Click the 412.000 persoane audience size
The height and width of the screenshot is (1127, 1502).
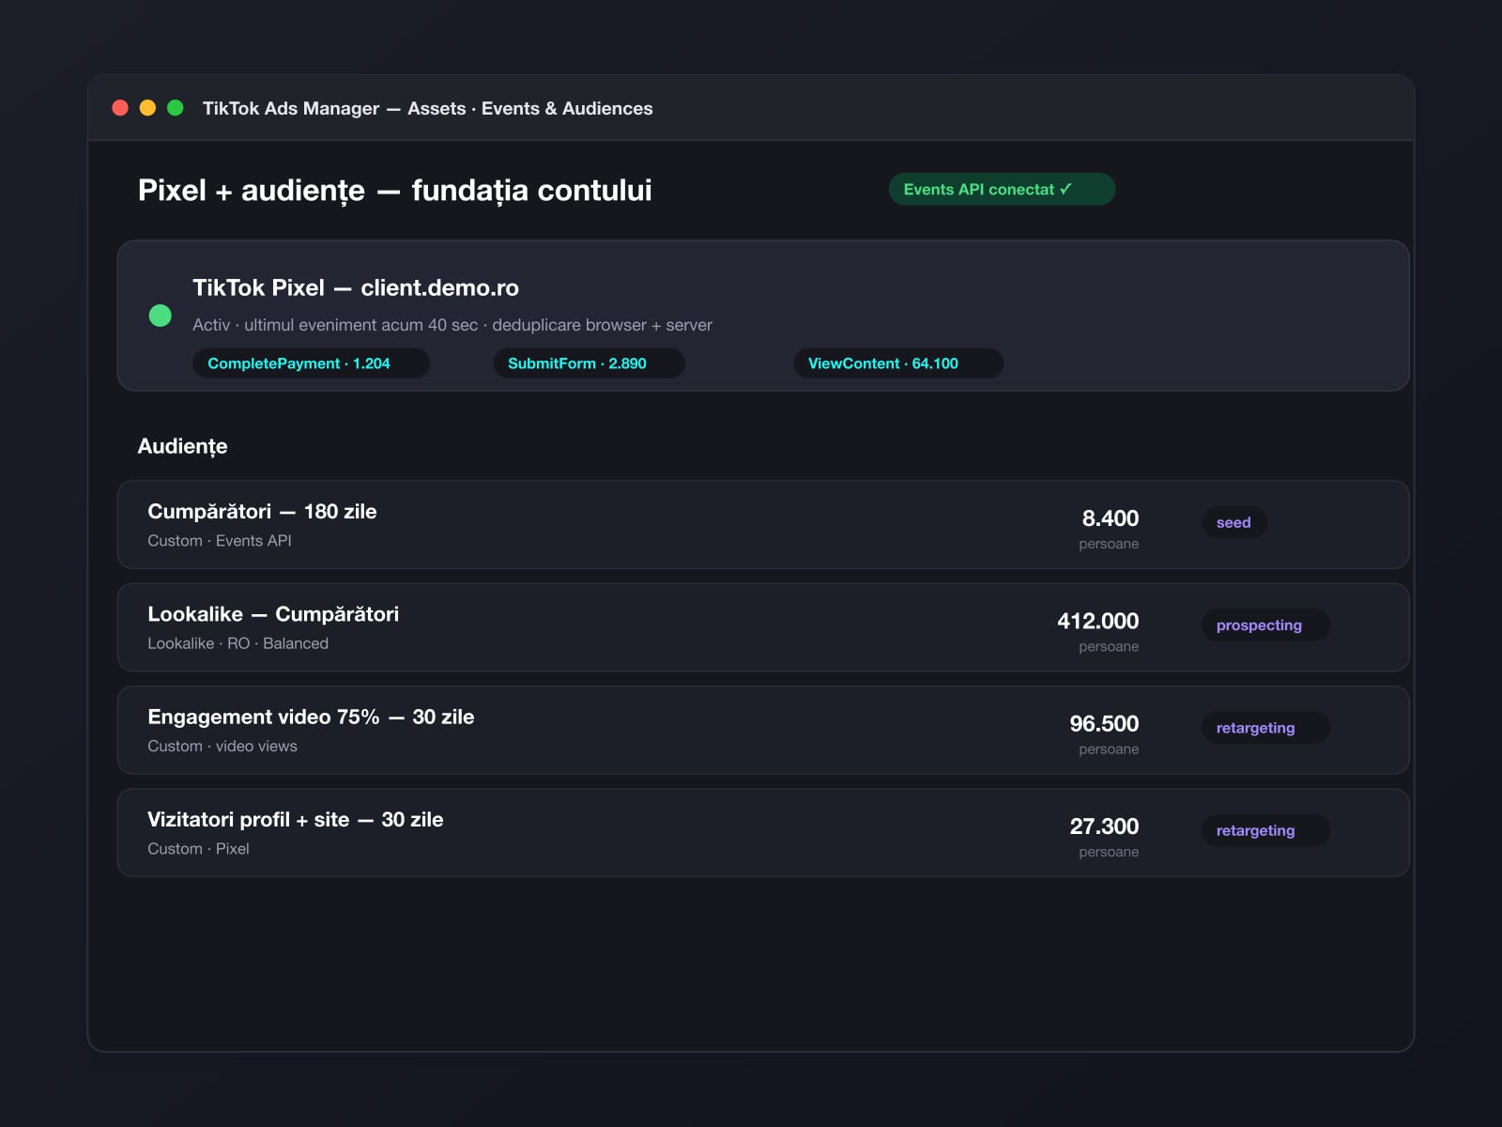tap(1097, 631)
